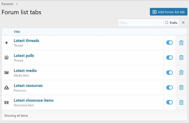This screenshot has height=123, width=189.
Task: Turn off Latest resources toggle
Action: [169, 88]
